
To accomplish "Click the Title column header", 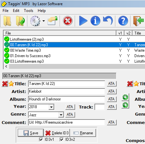I will [x=139, y=33].
